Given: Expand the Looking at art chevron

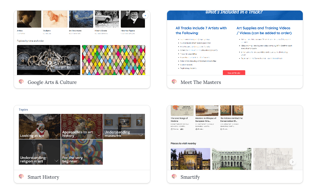Looking at the screenshot, I should [x=57, y=135].
